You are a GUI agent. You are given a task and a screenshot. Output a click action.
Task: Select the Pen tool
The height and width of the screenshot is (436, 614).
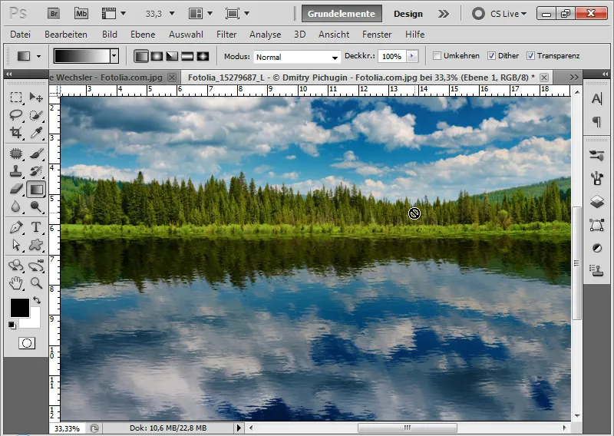pyautogui.click(x=15, y=227)
